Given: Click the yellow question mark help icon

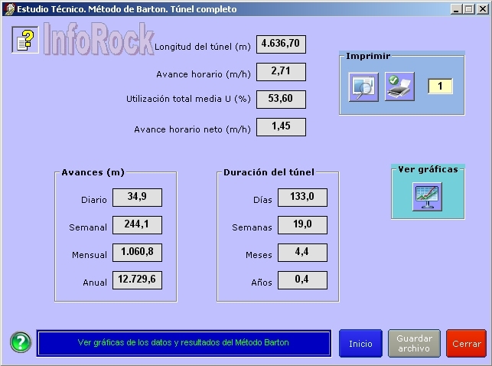Looking at the screenshot, I should coord(25,39).
